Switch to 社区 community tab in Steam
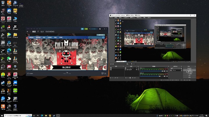The image size is (209, 117). coord(42,32)
